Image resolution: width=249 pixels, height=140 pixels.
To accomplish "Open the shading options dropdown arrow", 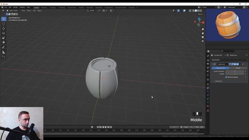I will (x=203, y=10).
